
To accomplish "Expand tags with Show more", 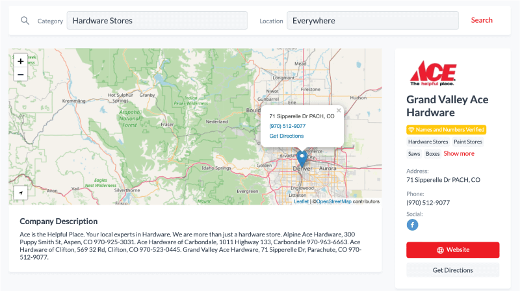I will click(459, 154).
